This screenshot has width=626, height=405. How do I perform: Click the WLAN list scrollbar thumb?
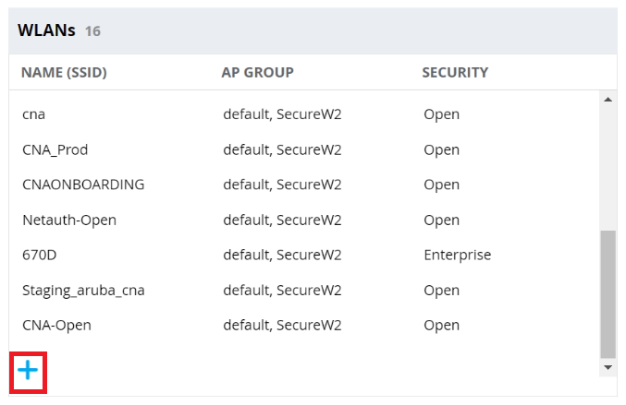click(608, 293)
